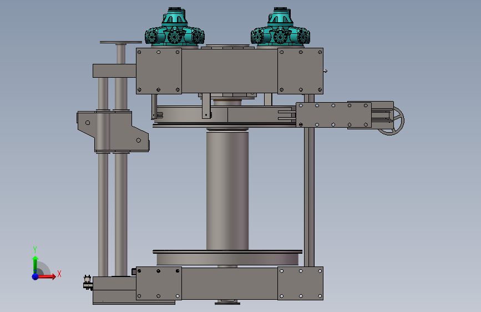Pick the top-left bolted square plate

coord(159,71)
